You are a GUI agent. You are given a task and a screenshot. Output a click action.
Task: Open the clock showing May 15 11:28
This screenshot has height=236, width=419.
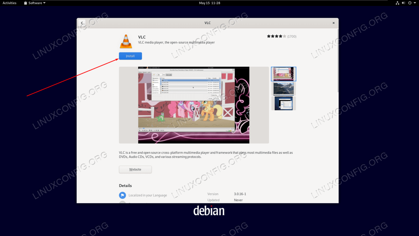click(x=209, y=3)
